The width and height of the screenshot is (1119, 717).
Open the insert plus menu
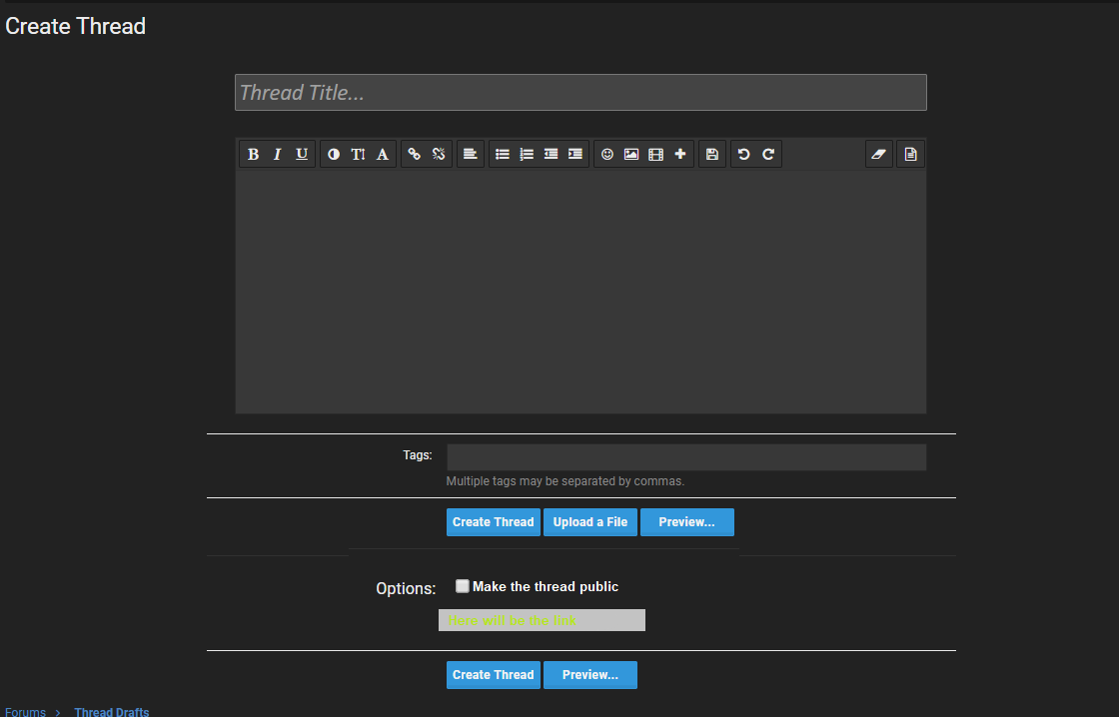(x=680, y=154)
